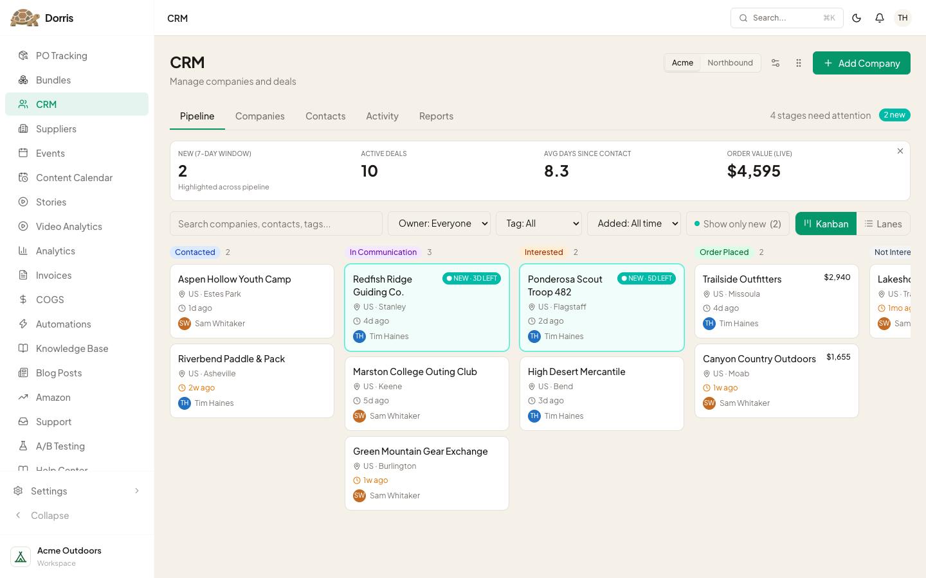The image size is (926, 578).
Task: Click Search companies, contacts, tags field
Action: tap(276, 223)
